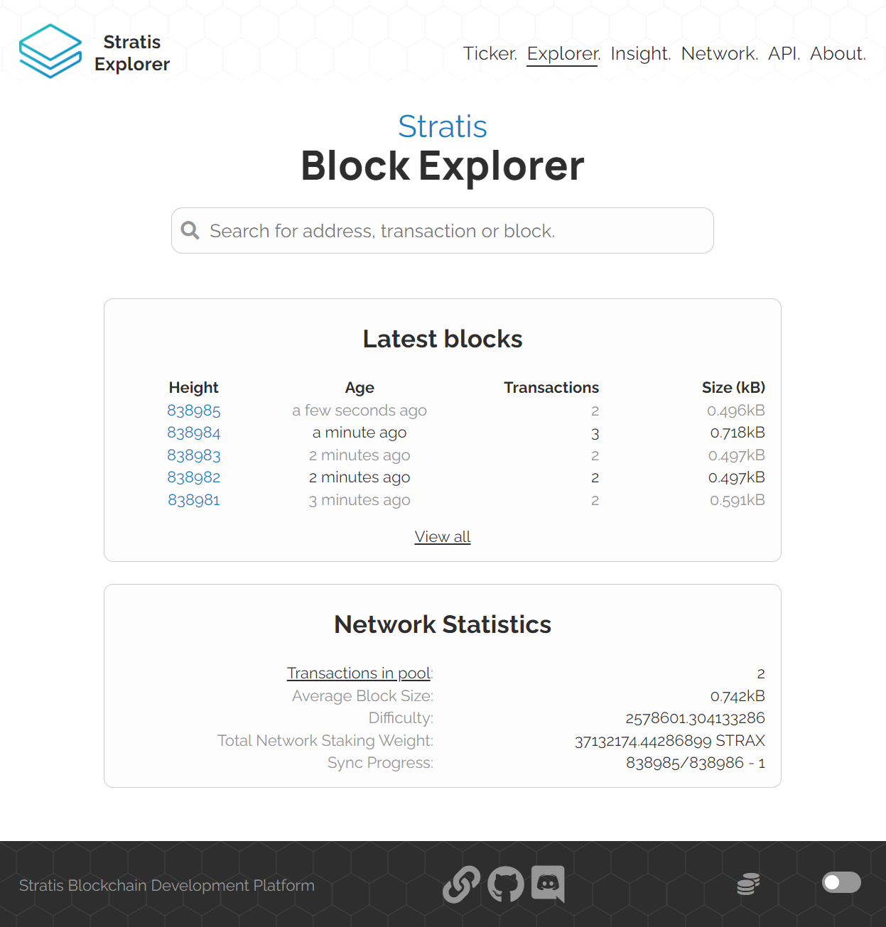Click Stratis Blockchain Development Platform footer text
The image size is (886, 927).
pos(167,885)
